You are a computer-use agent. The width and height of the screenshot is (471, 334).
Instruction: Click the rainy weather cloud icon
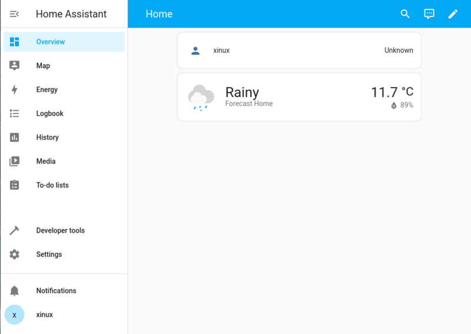coord(201,97)
